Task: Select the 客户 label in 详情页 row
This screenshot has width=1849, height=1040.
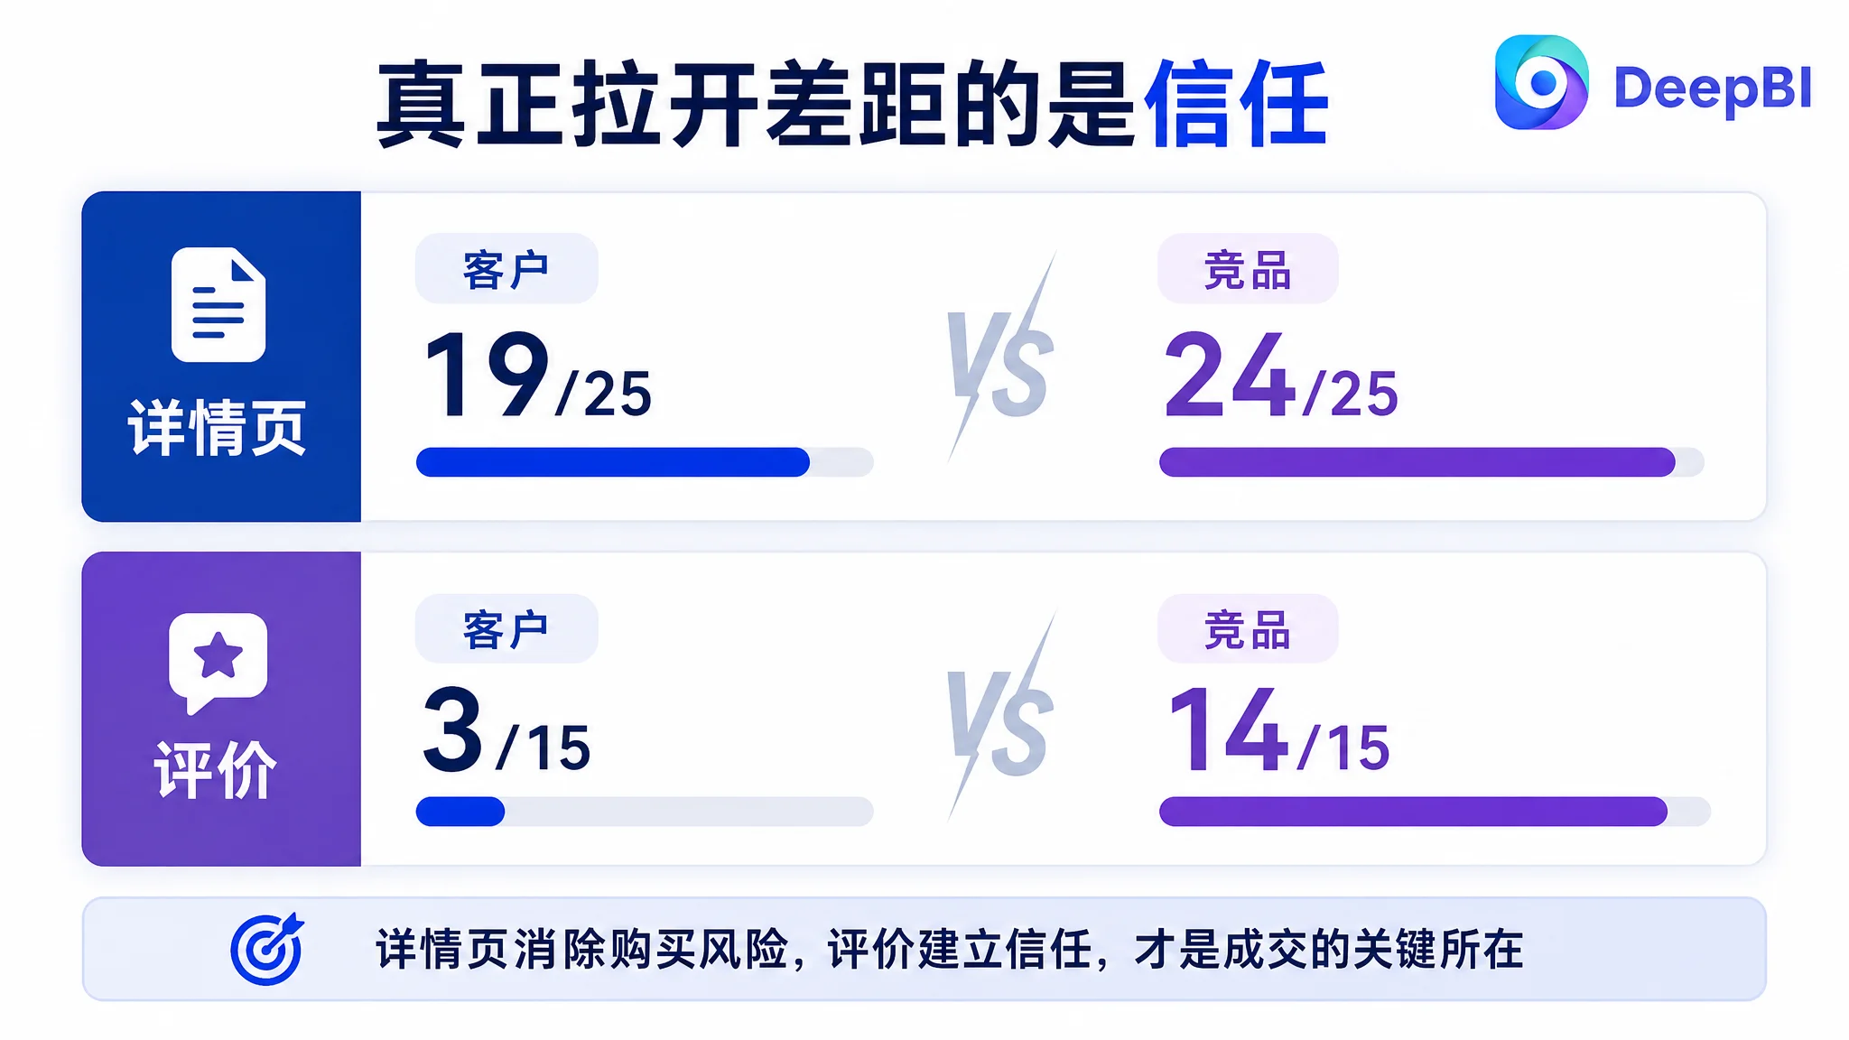Action: click(x=506, y=269)
